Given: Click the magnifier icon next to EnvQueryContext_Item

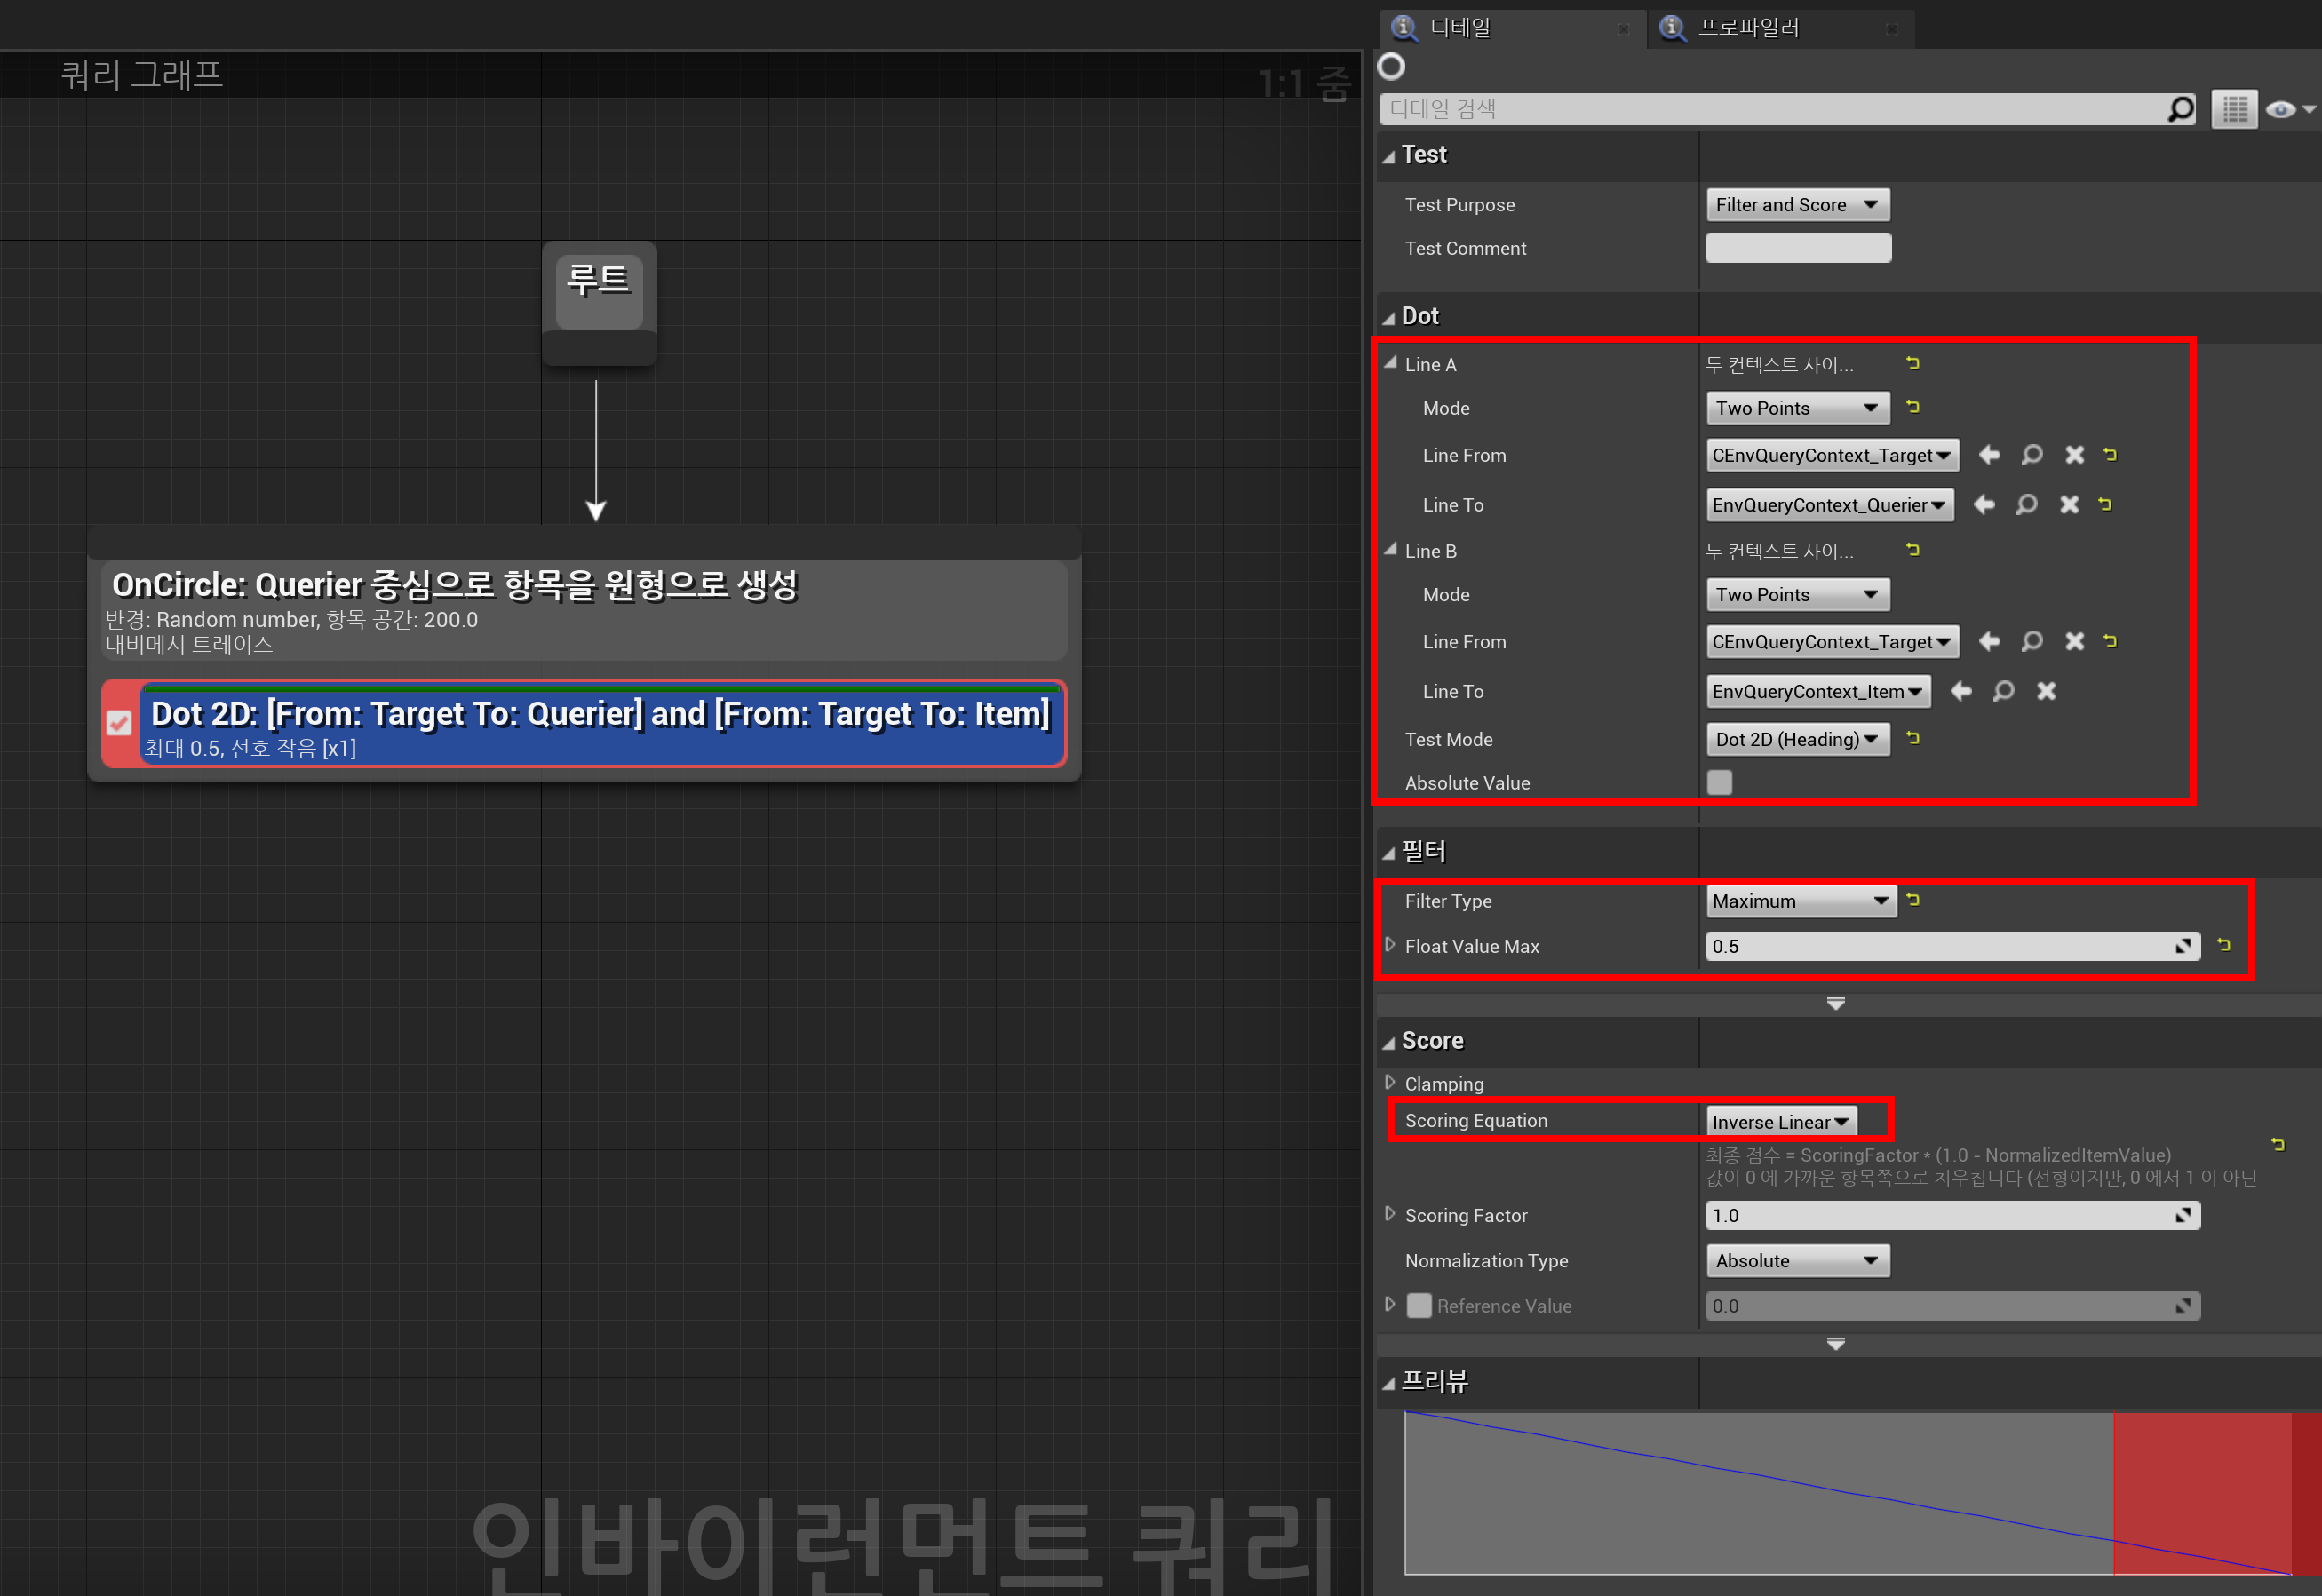Looking at the screenshot, I should [x=2003, y=691].
